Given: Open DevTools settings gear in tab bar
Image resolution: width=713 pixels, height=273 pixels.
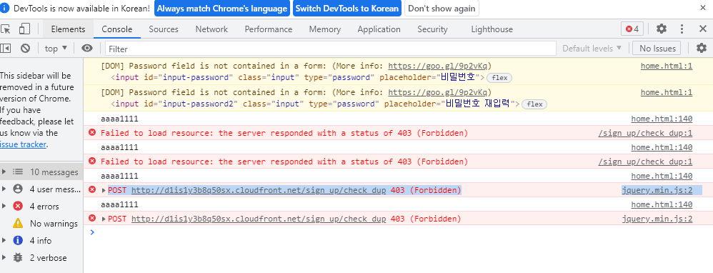Looking at the screenshot, I should pyautogui.click(x=661, y=29).
